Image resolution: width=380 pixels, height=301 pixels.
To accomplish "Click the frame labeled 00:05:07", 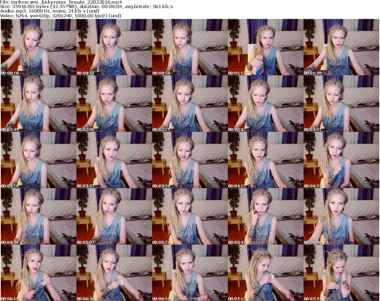I will 114,217.
